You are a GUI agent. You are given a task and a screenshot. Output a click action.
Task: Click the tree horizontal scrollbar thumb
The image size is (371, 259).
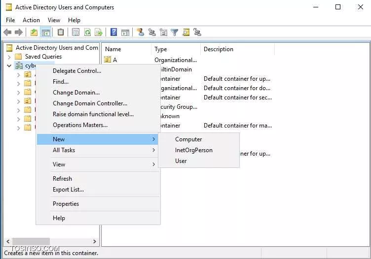coord(31,241)
